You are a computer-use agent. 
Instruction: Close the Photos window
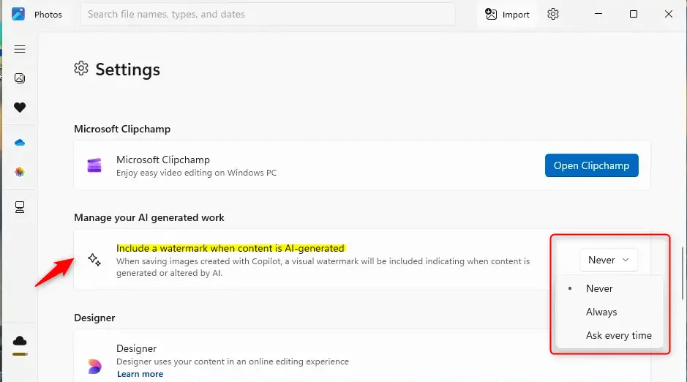[668, 14]
